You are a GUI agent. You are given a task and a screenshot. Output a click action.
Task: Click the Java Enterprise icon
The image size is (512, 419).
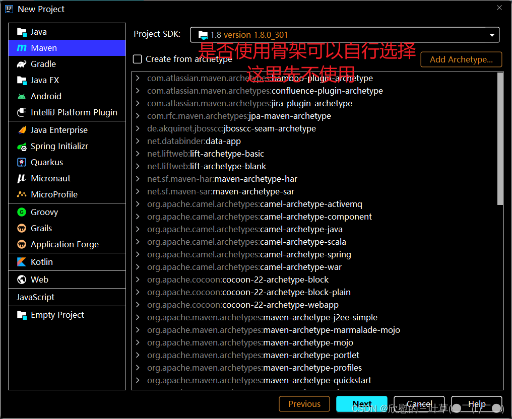coord(22,130)
